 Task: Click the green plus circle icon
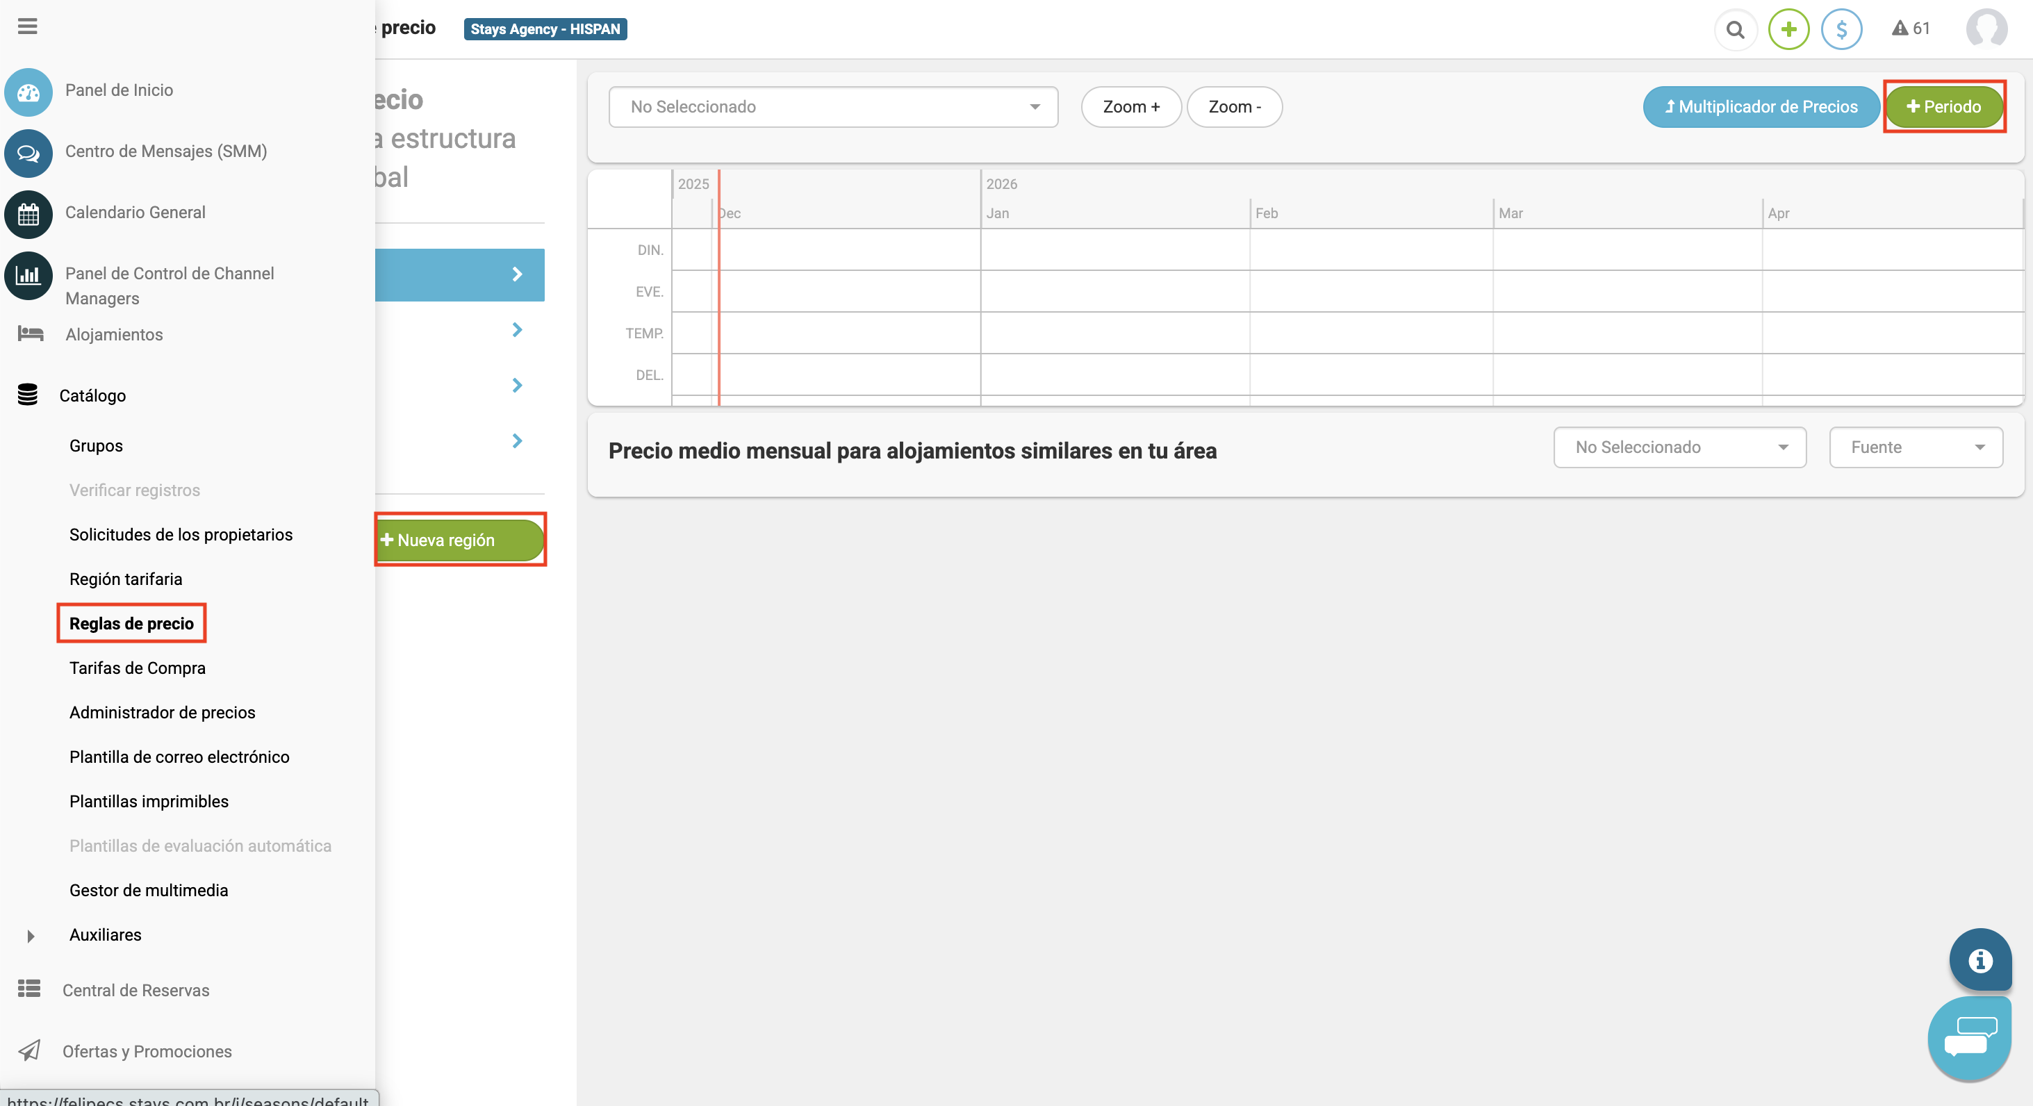1788,30
